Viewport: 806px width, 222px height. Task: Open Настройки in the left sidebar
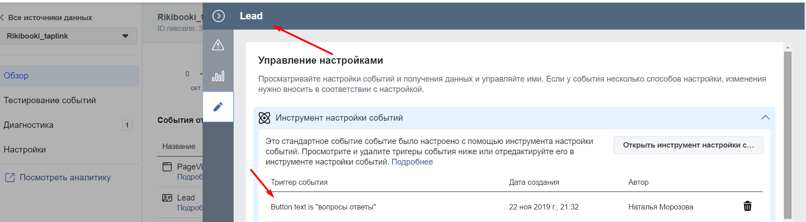[25, 150]
